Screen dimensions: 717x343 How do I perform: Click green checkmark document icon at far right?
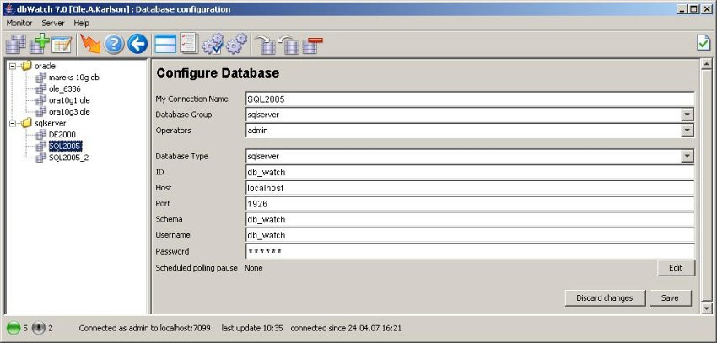point(704,43)
